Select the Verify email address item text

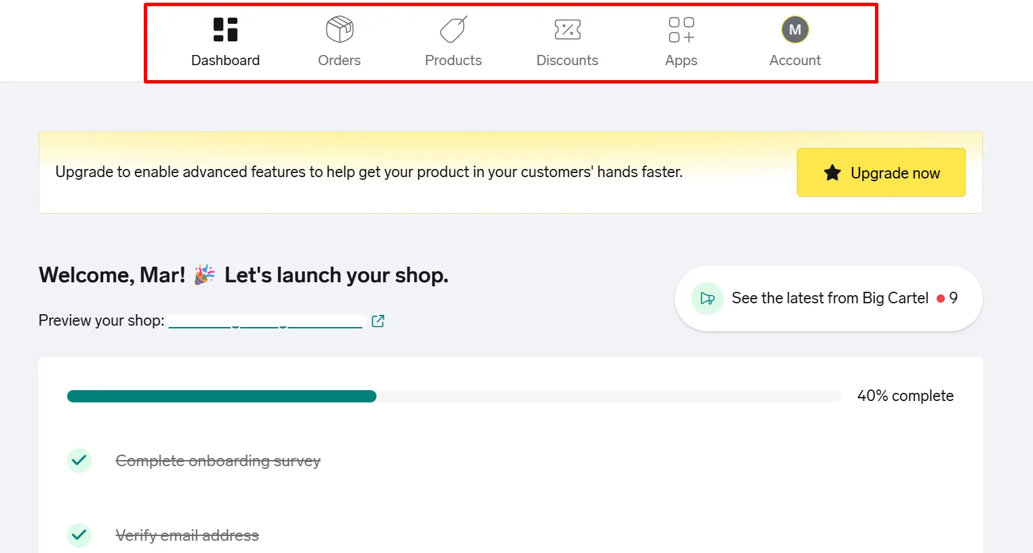(187, 535)
